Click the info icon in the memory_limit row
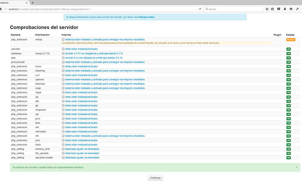 click(x=63, y=149)
